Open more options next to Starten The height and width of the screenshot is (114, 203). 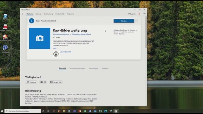click(136, 21)
